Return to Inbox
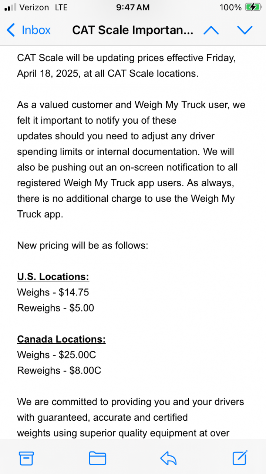This screenshot has width=266, height=474. tap(36, 30)
